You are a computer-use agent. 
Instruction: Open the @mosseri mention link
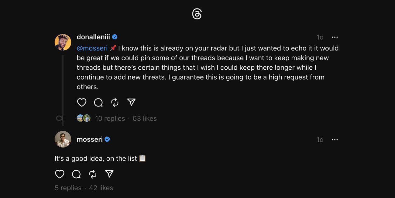coord(92,48)
